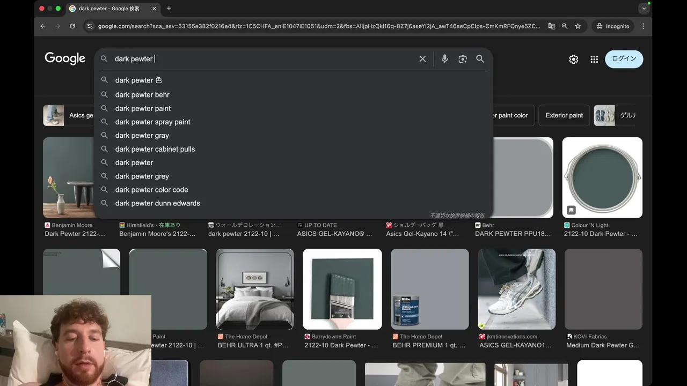This screenshot has height=386, width=687.
Task: Start voice search with the microphone icon
Action: (444, 59)
